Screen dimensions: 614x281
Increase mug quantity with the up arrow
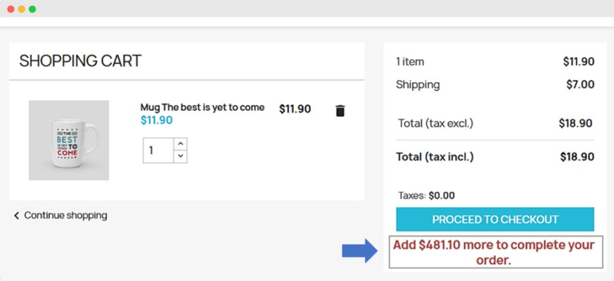(x=180, y=144)
